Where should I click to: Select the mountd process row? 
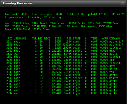point(62,78)
